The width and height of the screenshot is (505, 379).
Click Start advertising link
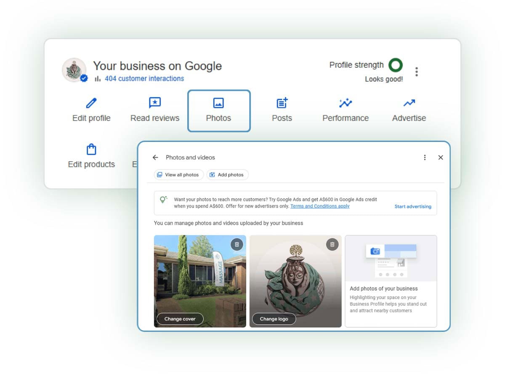(x=413, y=206)
